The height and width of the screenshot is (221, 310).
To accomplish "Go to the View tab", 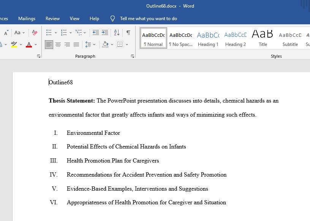I will 74,19.
